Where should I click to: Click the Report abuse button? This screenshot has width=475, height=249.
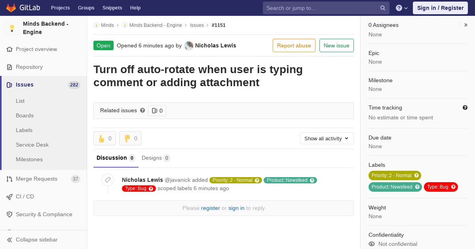pos(294,45)
